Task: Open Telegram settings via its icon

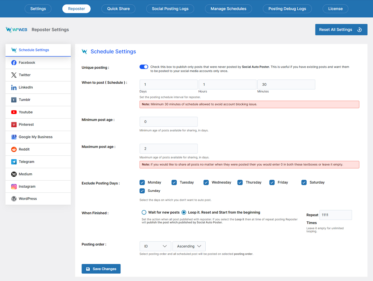Action: tap(14, 162)
